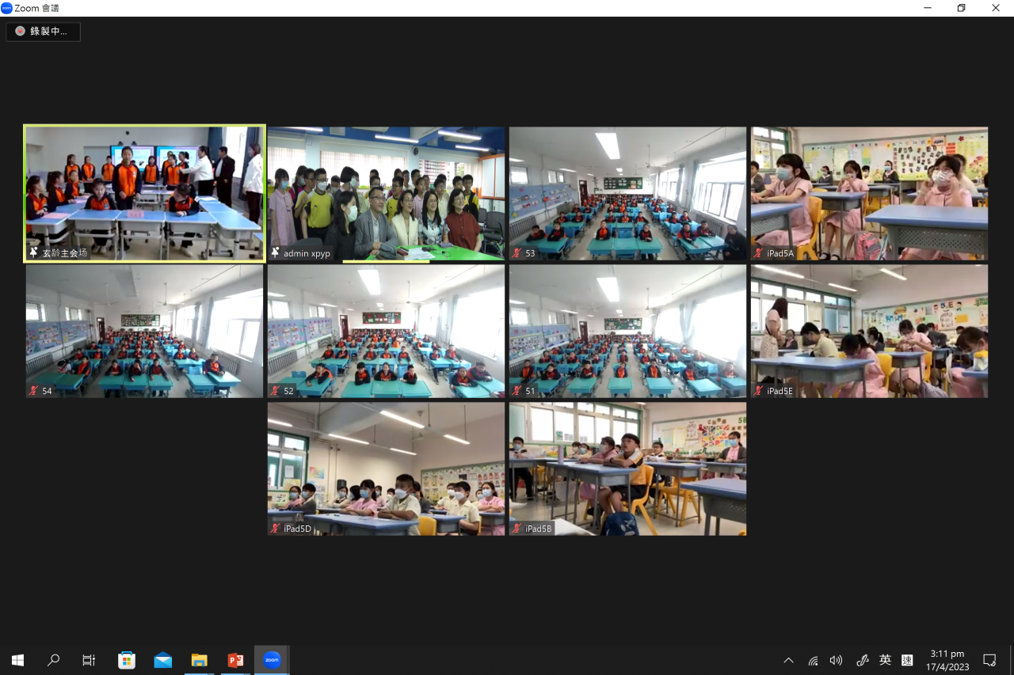Screen dimensions: 1014x675
Task: Expand hidden system tray icons
Action: [788, 660]
